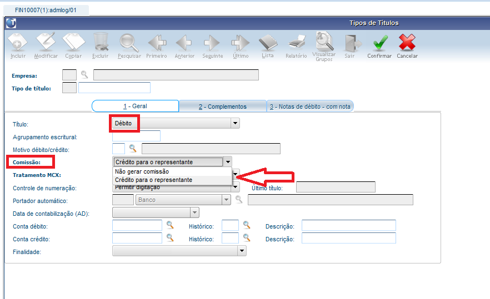Click Empresa name field
The height and width of the screenshot is (299, 490).
click(x=176, y=75)
